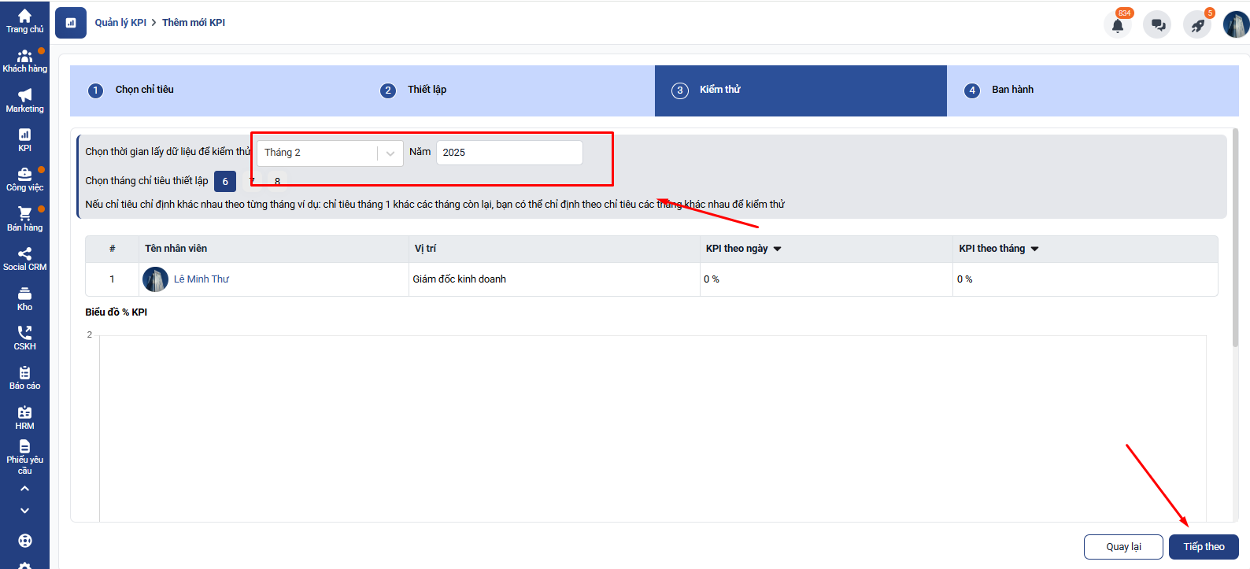Go to step 4 Ban hành
Screen dimensions: 1250x569
[x=1011, y=90]
